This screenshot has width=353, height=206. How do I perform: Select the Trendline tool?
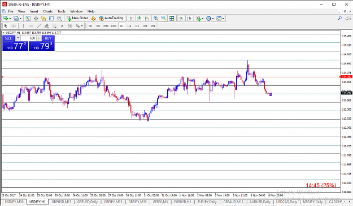[x=39, y=26]
